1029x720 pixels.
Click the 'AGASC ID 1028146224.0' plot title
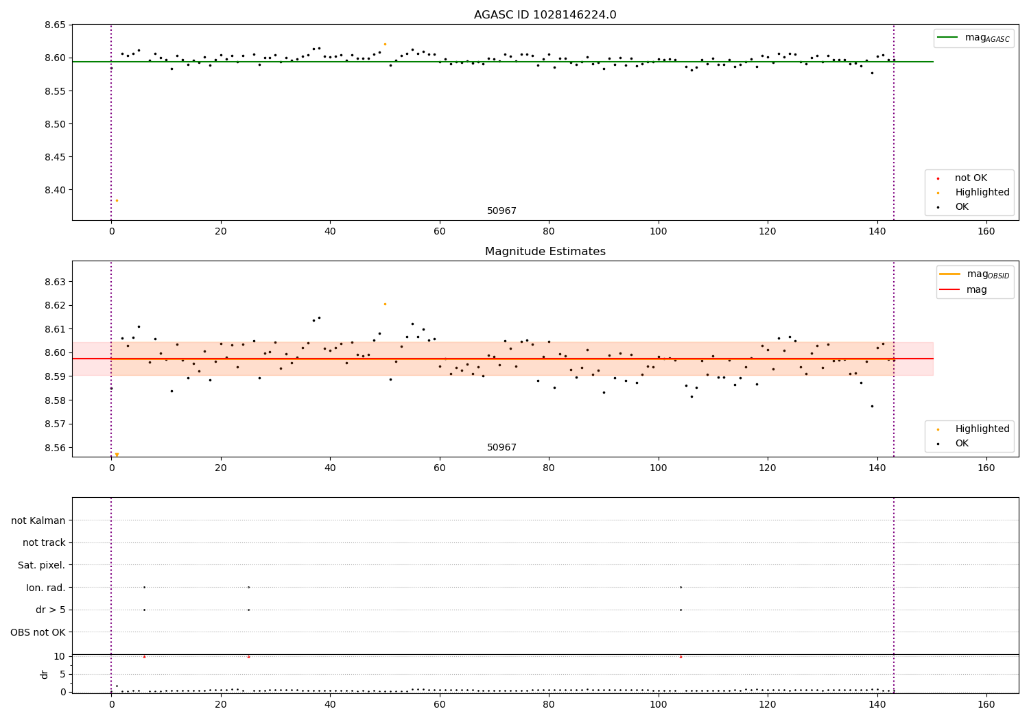point(545,15)
